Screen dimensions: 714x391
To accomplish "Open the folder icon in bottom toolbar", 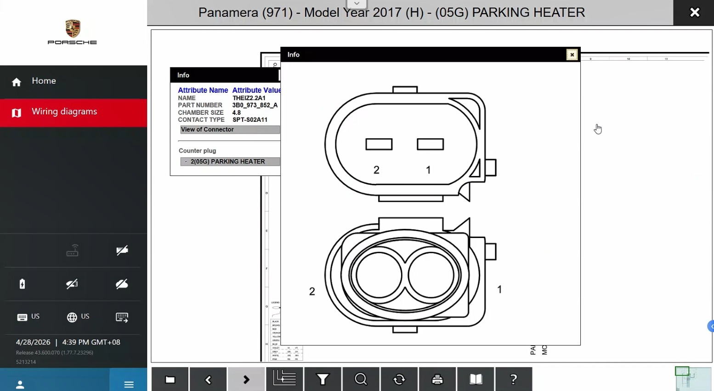I will (x=170, y=380).
